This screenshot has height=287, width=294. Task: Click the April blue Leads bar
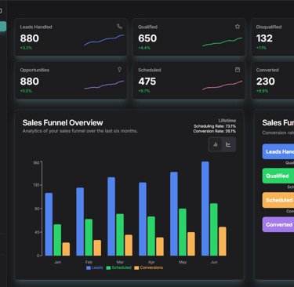coord(143,219)
